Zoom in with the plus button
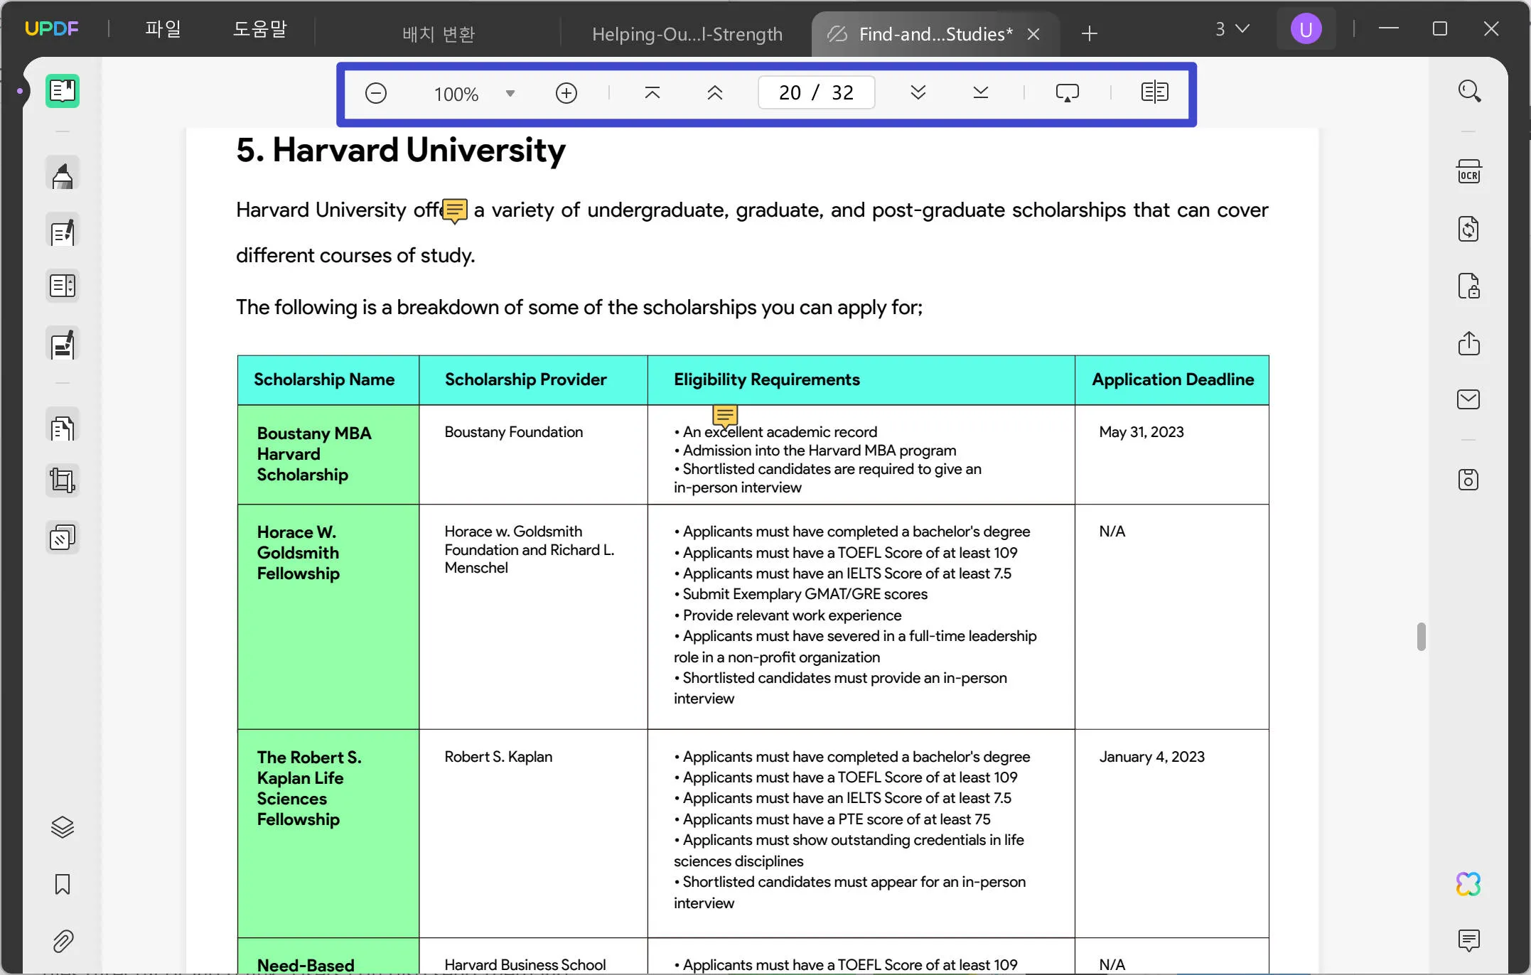The image size is (1531, 975). [566, 93]
